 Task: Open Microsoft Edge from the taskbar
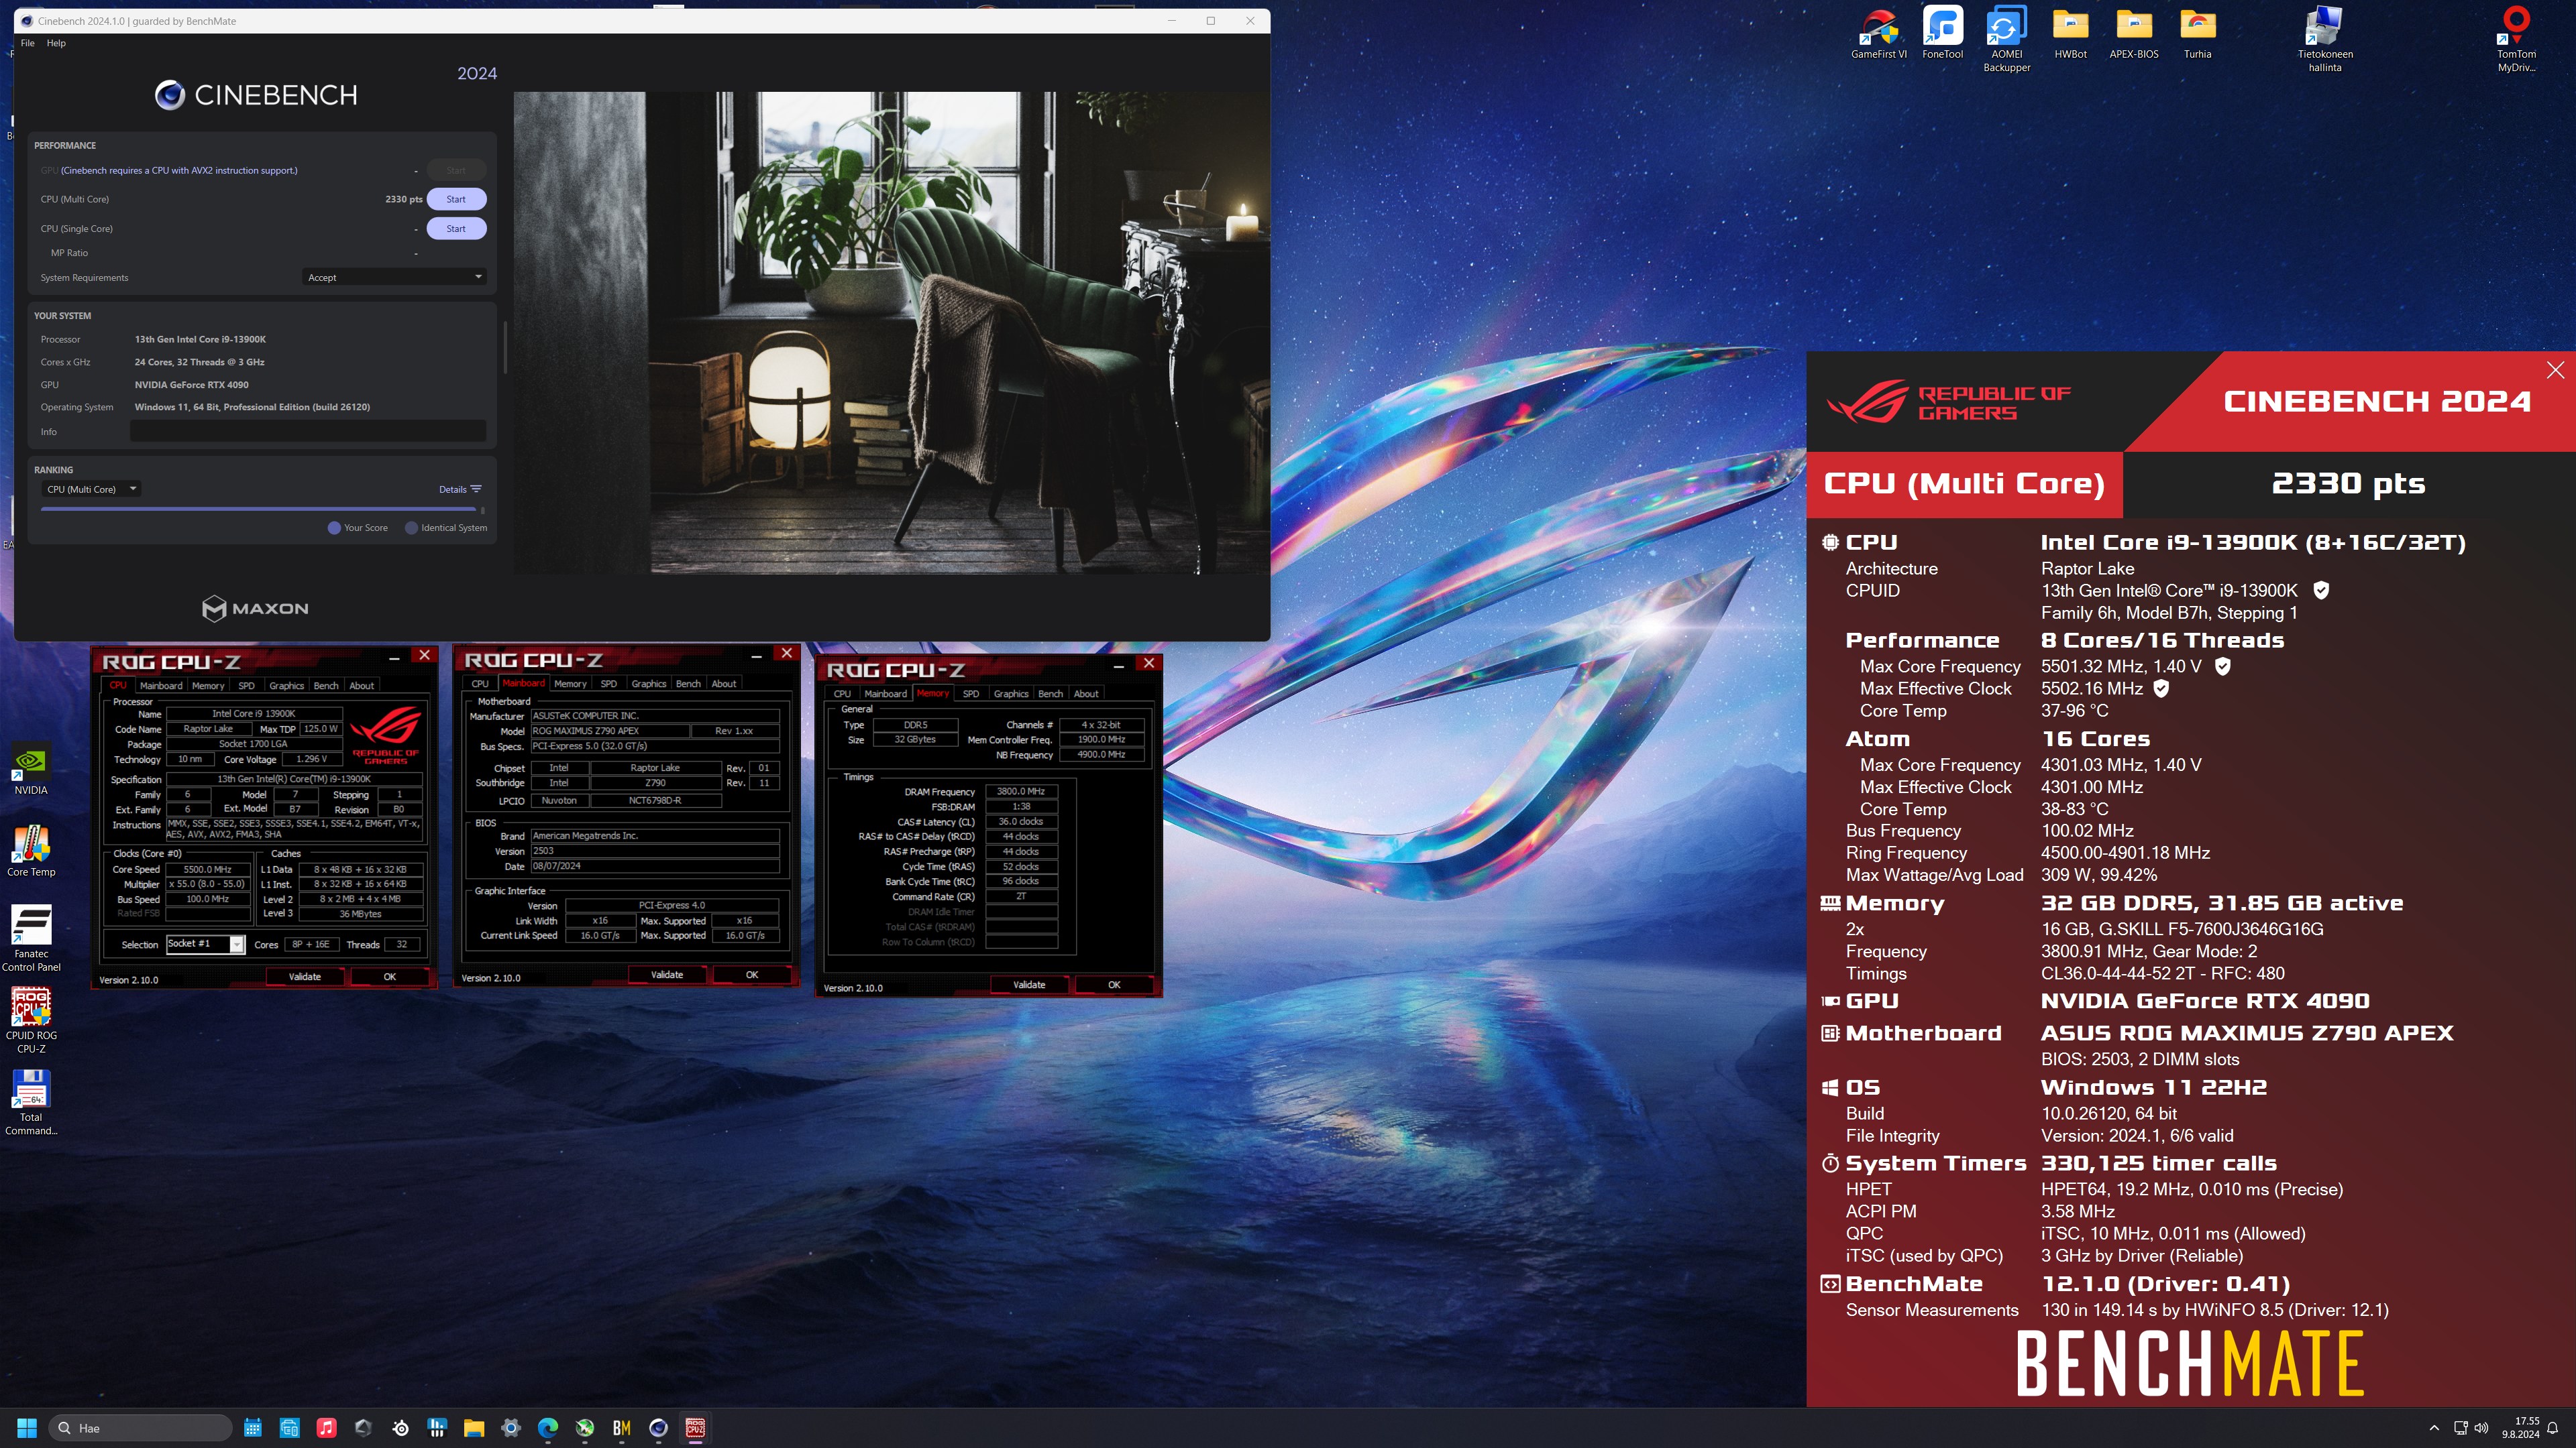click(x=548, y=1428)
